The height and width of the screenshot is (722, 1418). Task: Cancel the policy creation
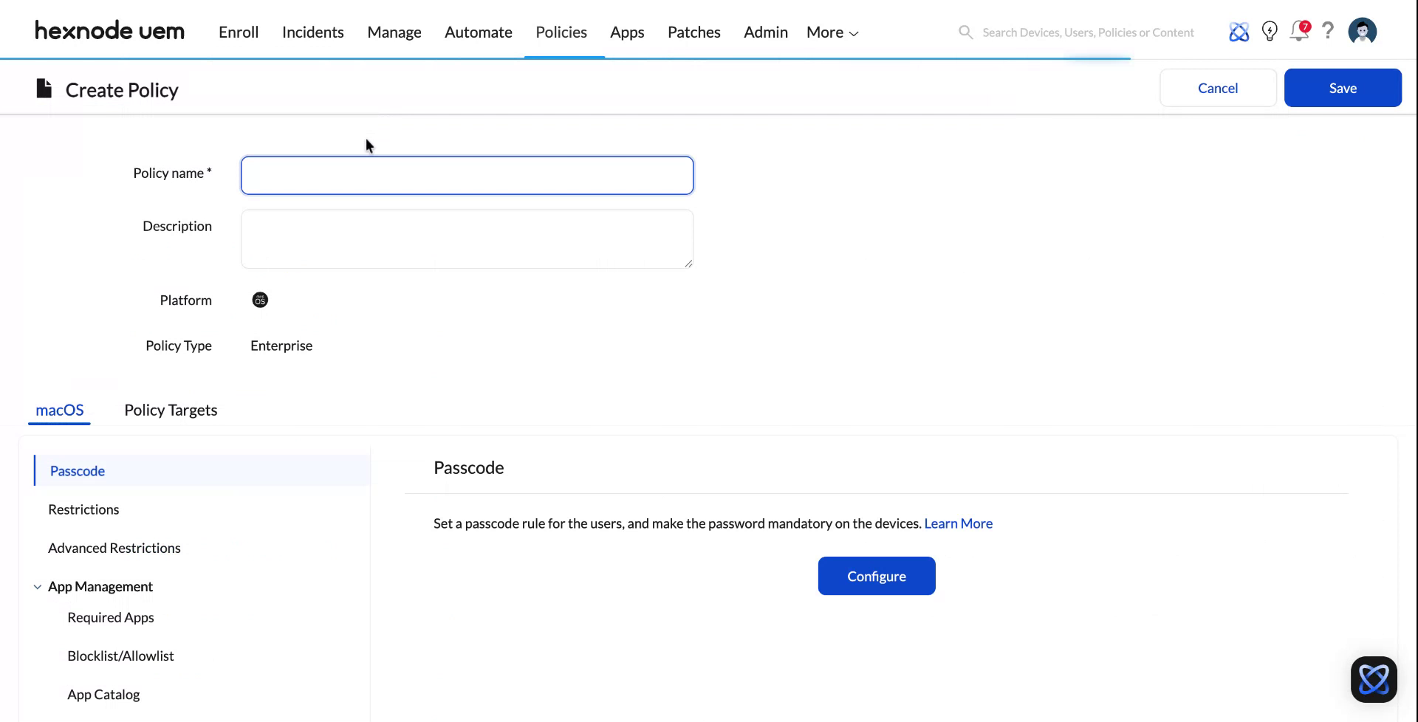click(x=1217, y=88)
